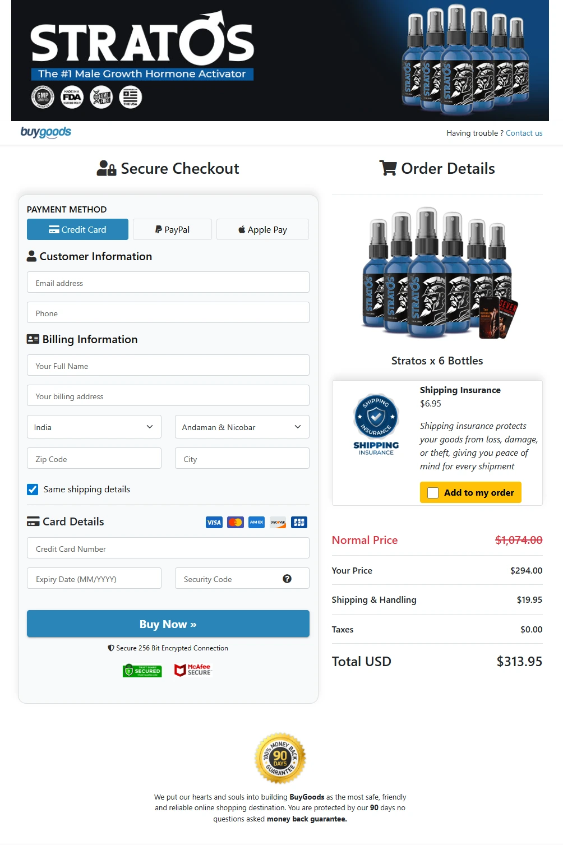Screen dimensions: 563x845
Task: Click the security code help question icon
Action: 287,579
